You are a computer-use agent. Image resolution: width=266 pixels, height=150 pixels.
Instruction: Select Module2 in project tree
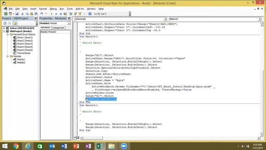(21, 62)
